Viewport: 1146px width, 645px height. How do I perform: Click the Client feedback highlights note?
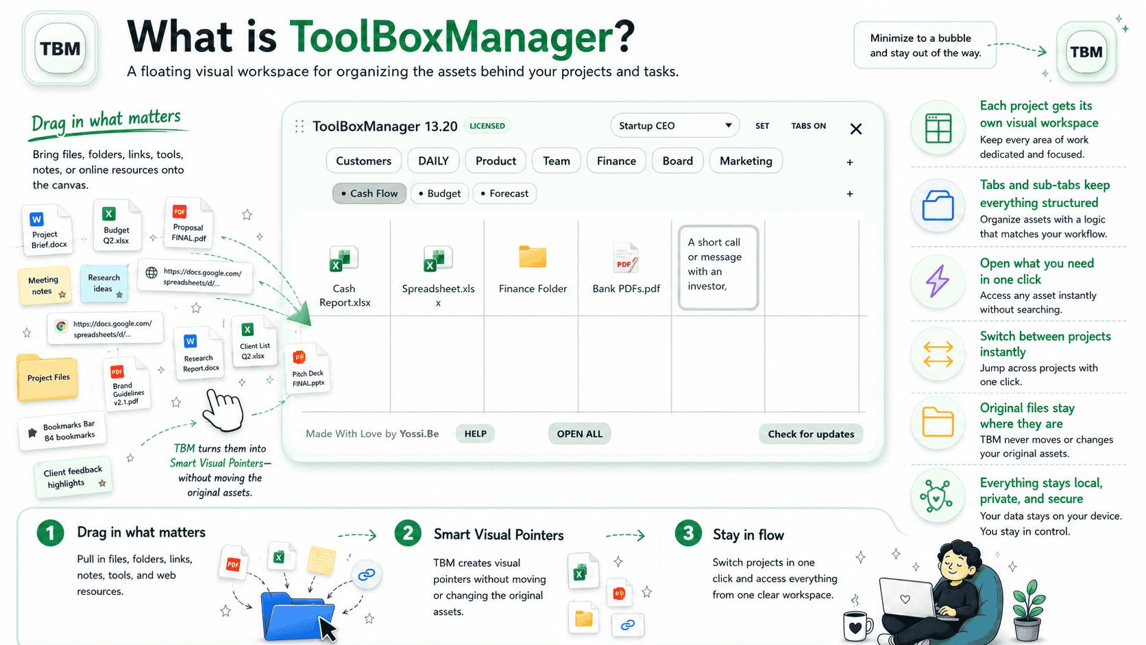73,477
